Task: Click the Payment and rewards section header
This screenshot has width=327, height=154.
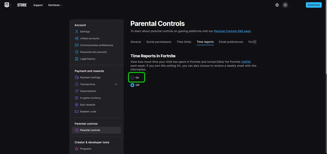Action: click(89, 71)
